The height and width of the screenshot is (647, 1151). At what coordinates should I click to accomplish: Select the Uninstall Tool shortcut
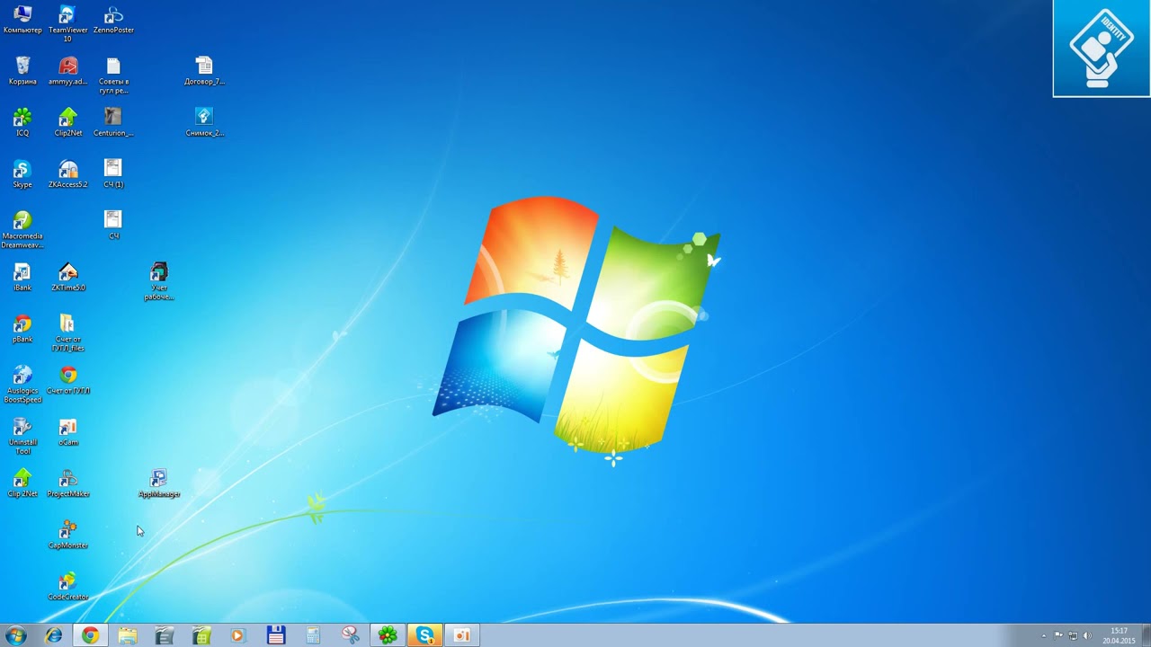pos(22,437)
